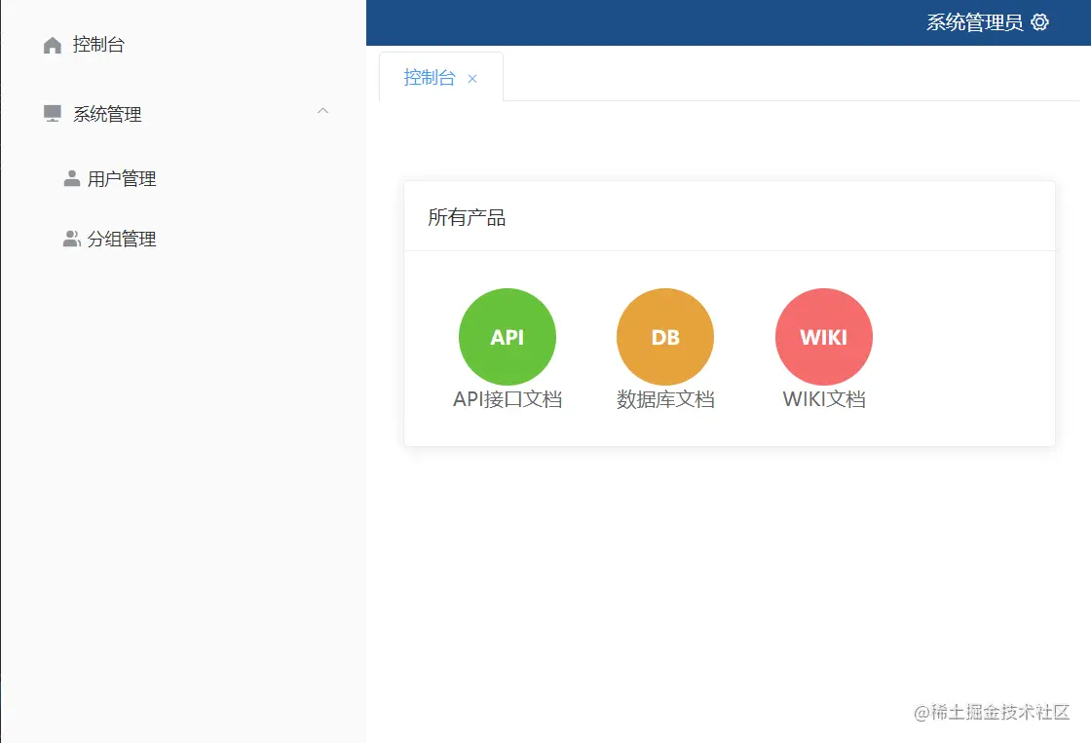Switch to the 控制台 tab
This screenshot has height=743, width=1091.
point(430,77)
